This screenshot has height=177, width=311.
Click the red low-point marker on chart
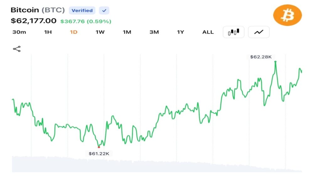pyautogui.click(x=99, y=147)
